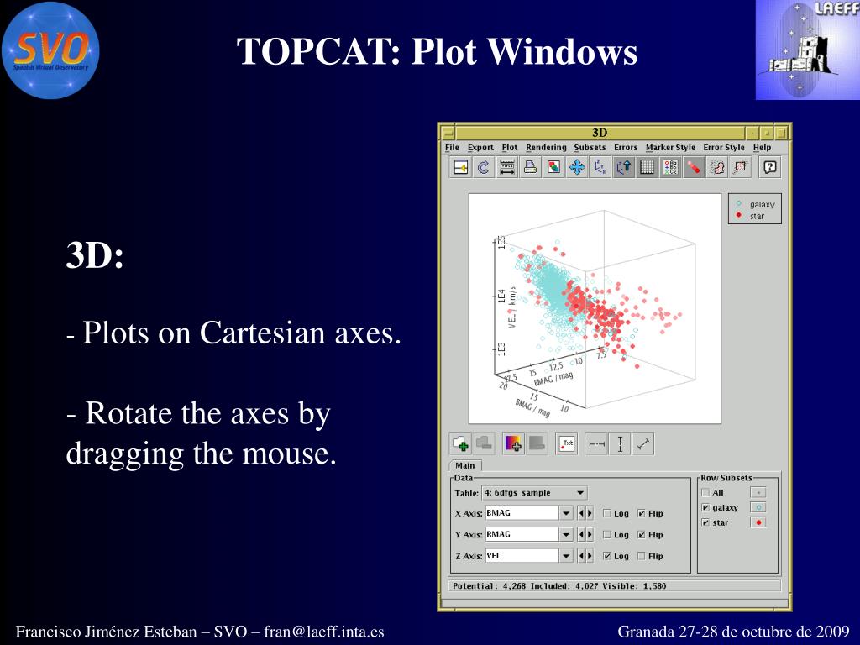Screen dimensions: 860x645
Task: Open the Plot menu
Action: pos(510,148)
